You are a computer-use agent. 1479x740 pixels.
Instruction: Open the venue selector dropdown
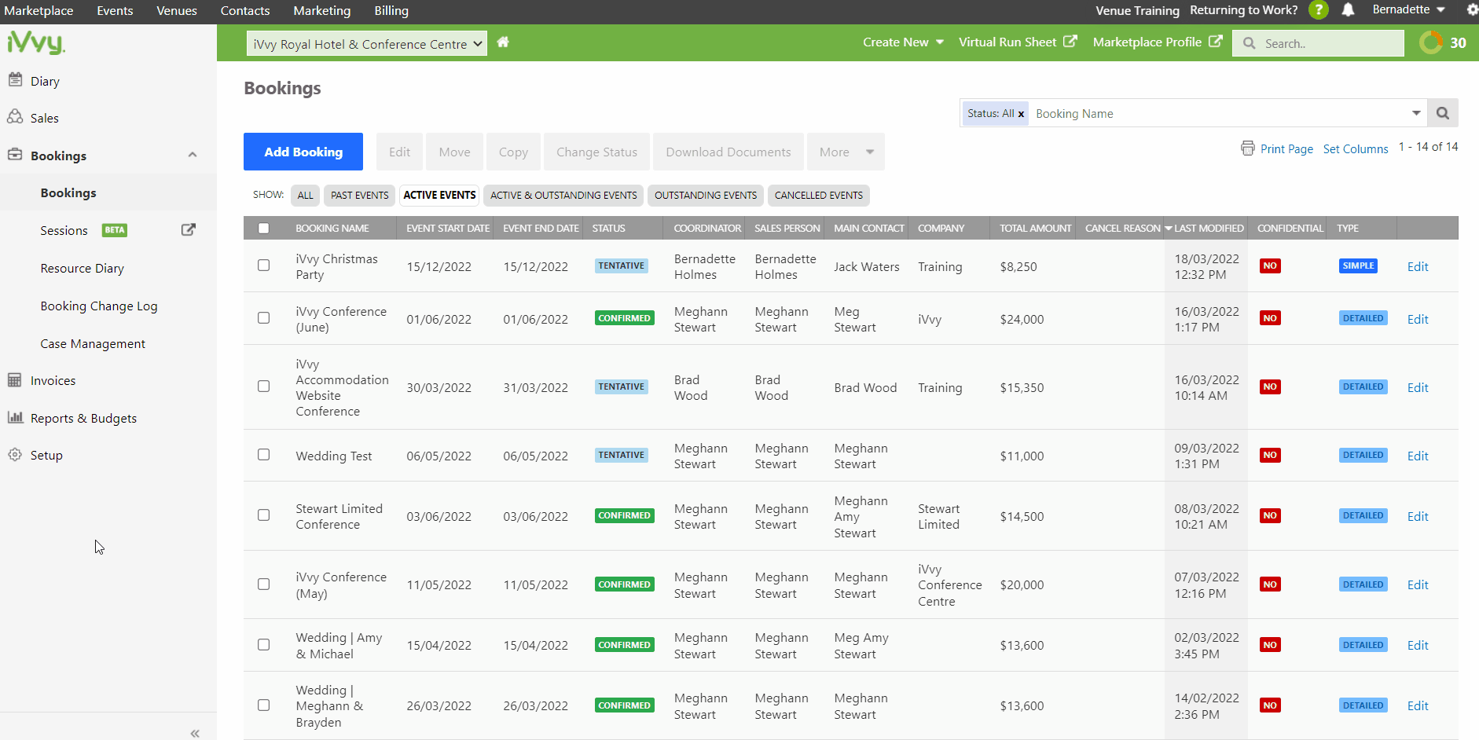pos(367,44)
